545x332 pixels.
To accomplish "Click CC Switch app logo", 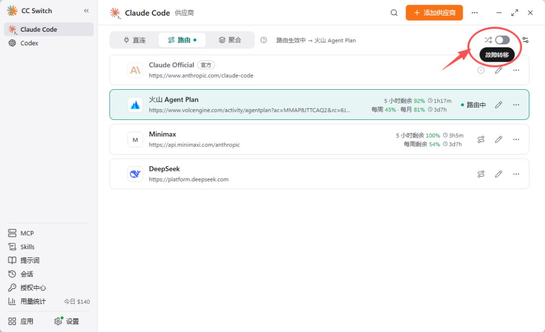I will tap(12, 11).
